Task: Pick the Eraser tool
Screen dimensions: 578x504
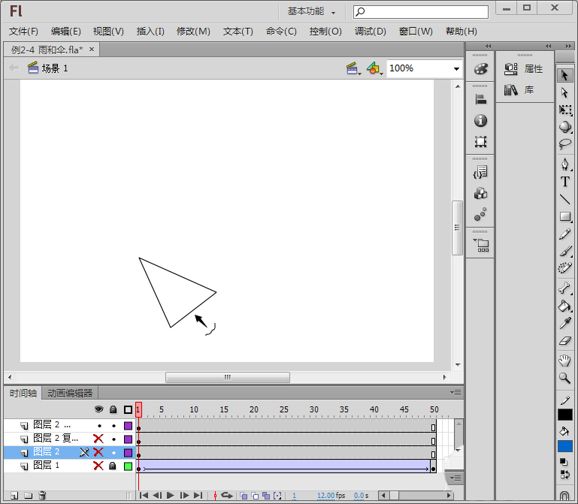Action: (564, 341)
